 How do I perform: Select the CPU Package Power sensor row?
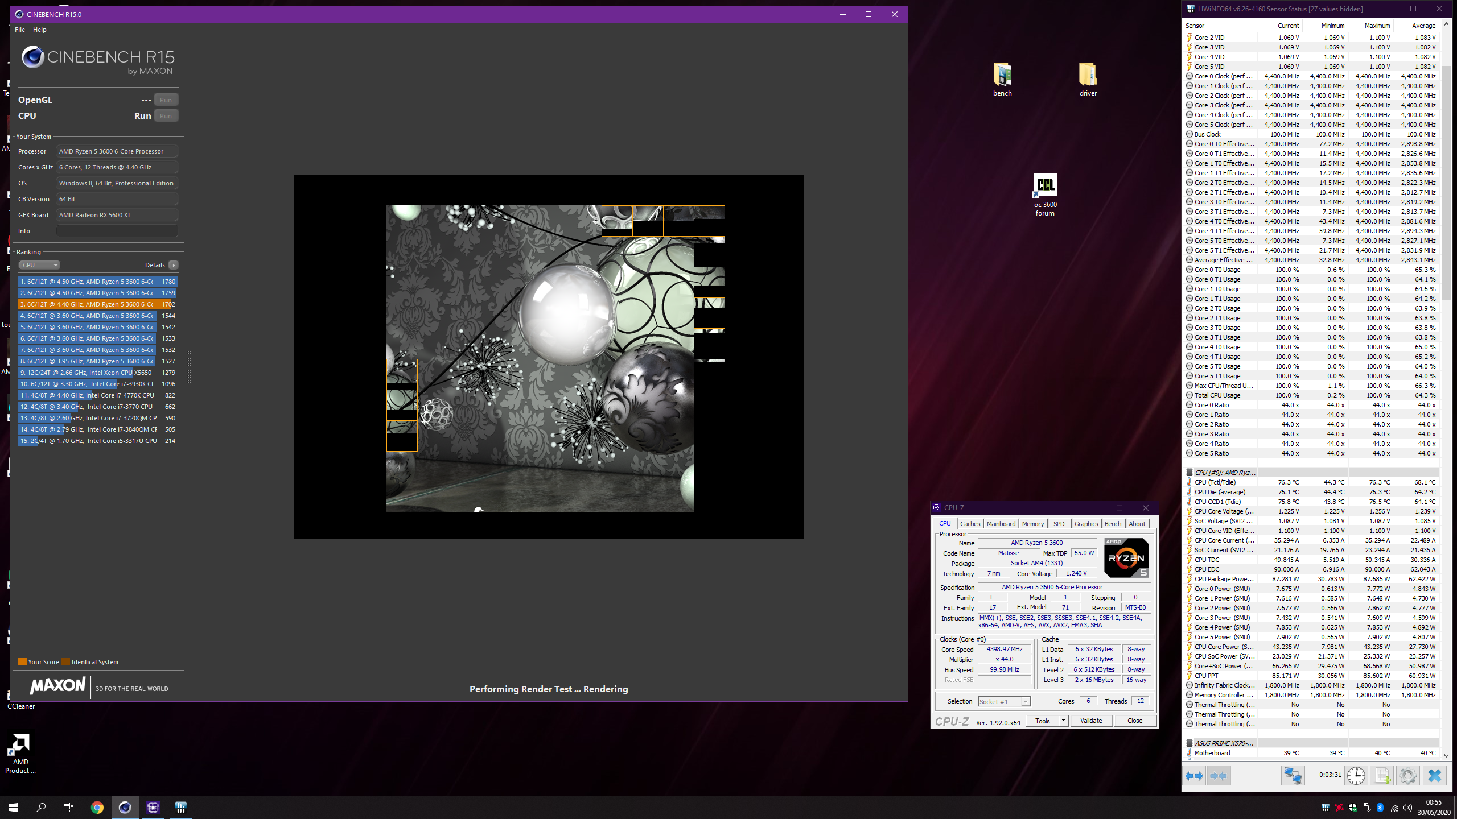pos(1312,579)
